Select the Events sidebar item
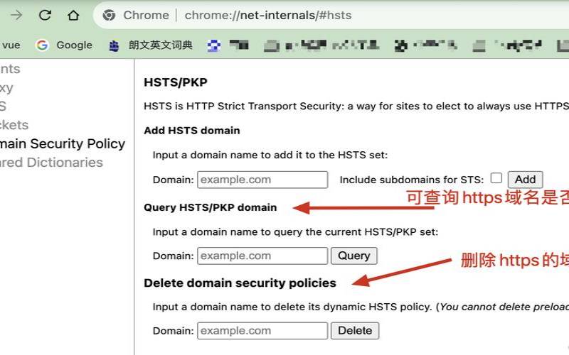Image resolution: width=569 pixels, height=355 pixels. [x=10, y=69]
